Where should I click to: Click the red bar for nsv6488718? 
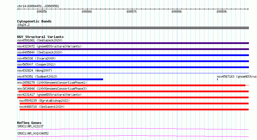134,110
